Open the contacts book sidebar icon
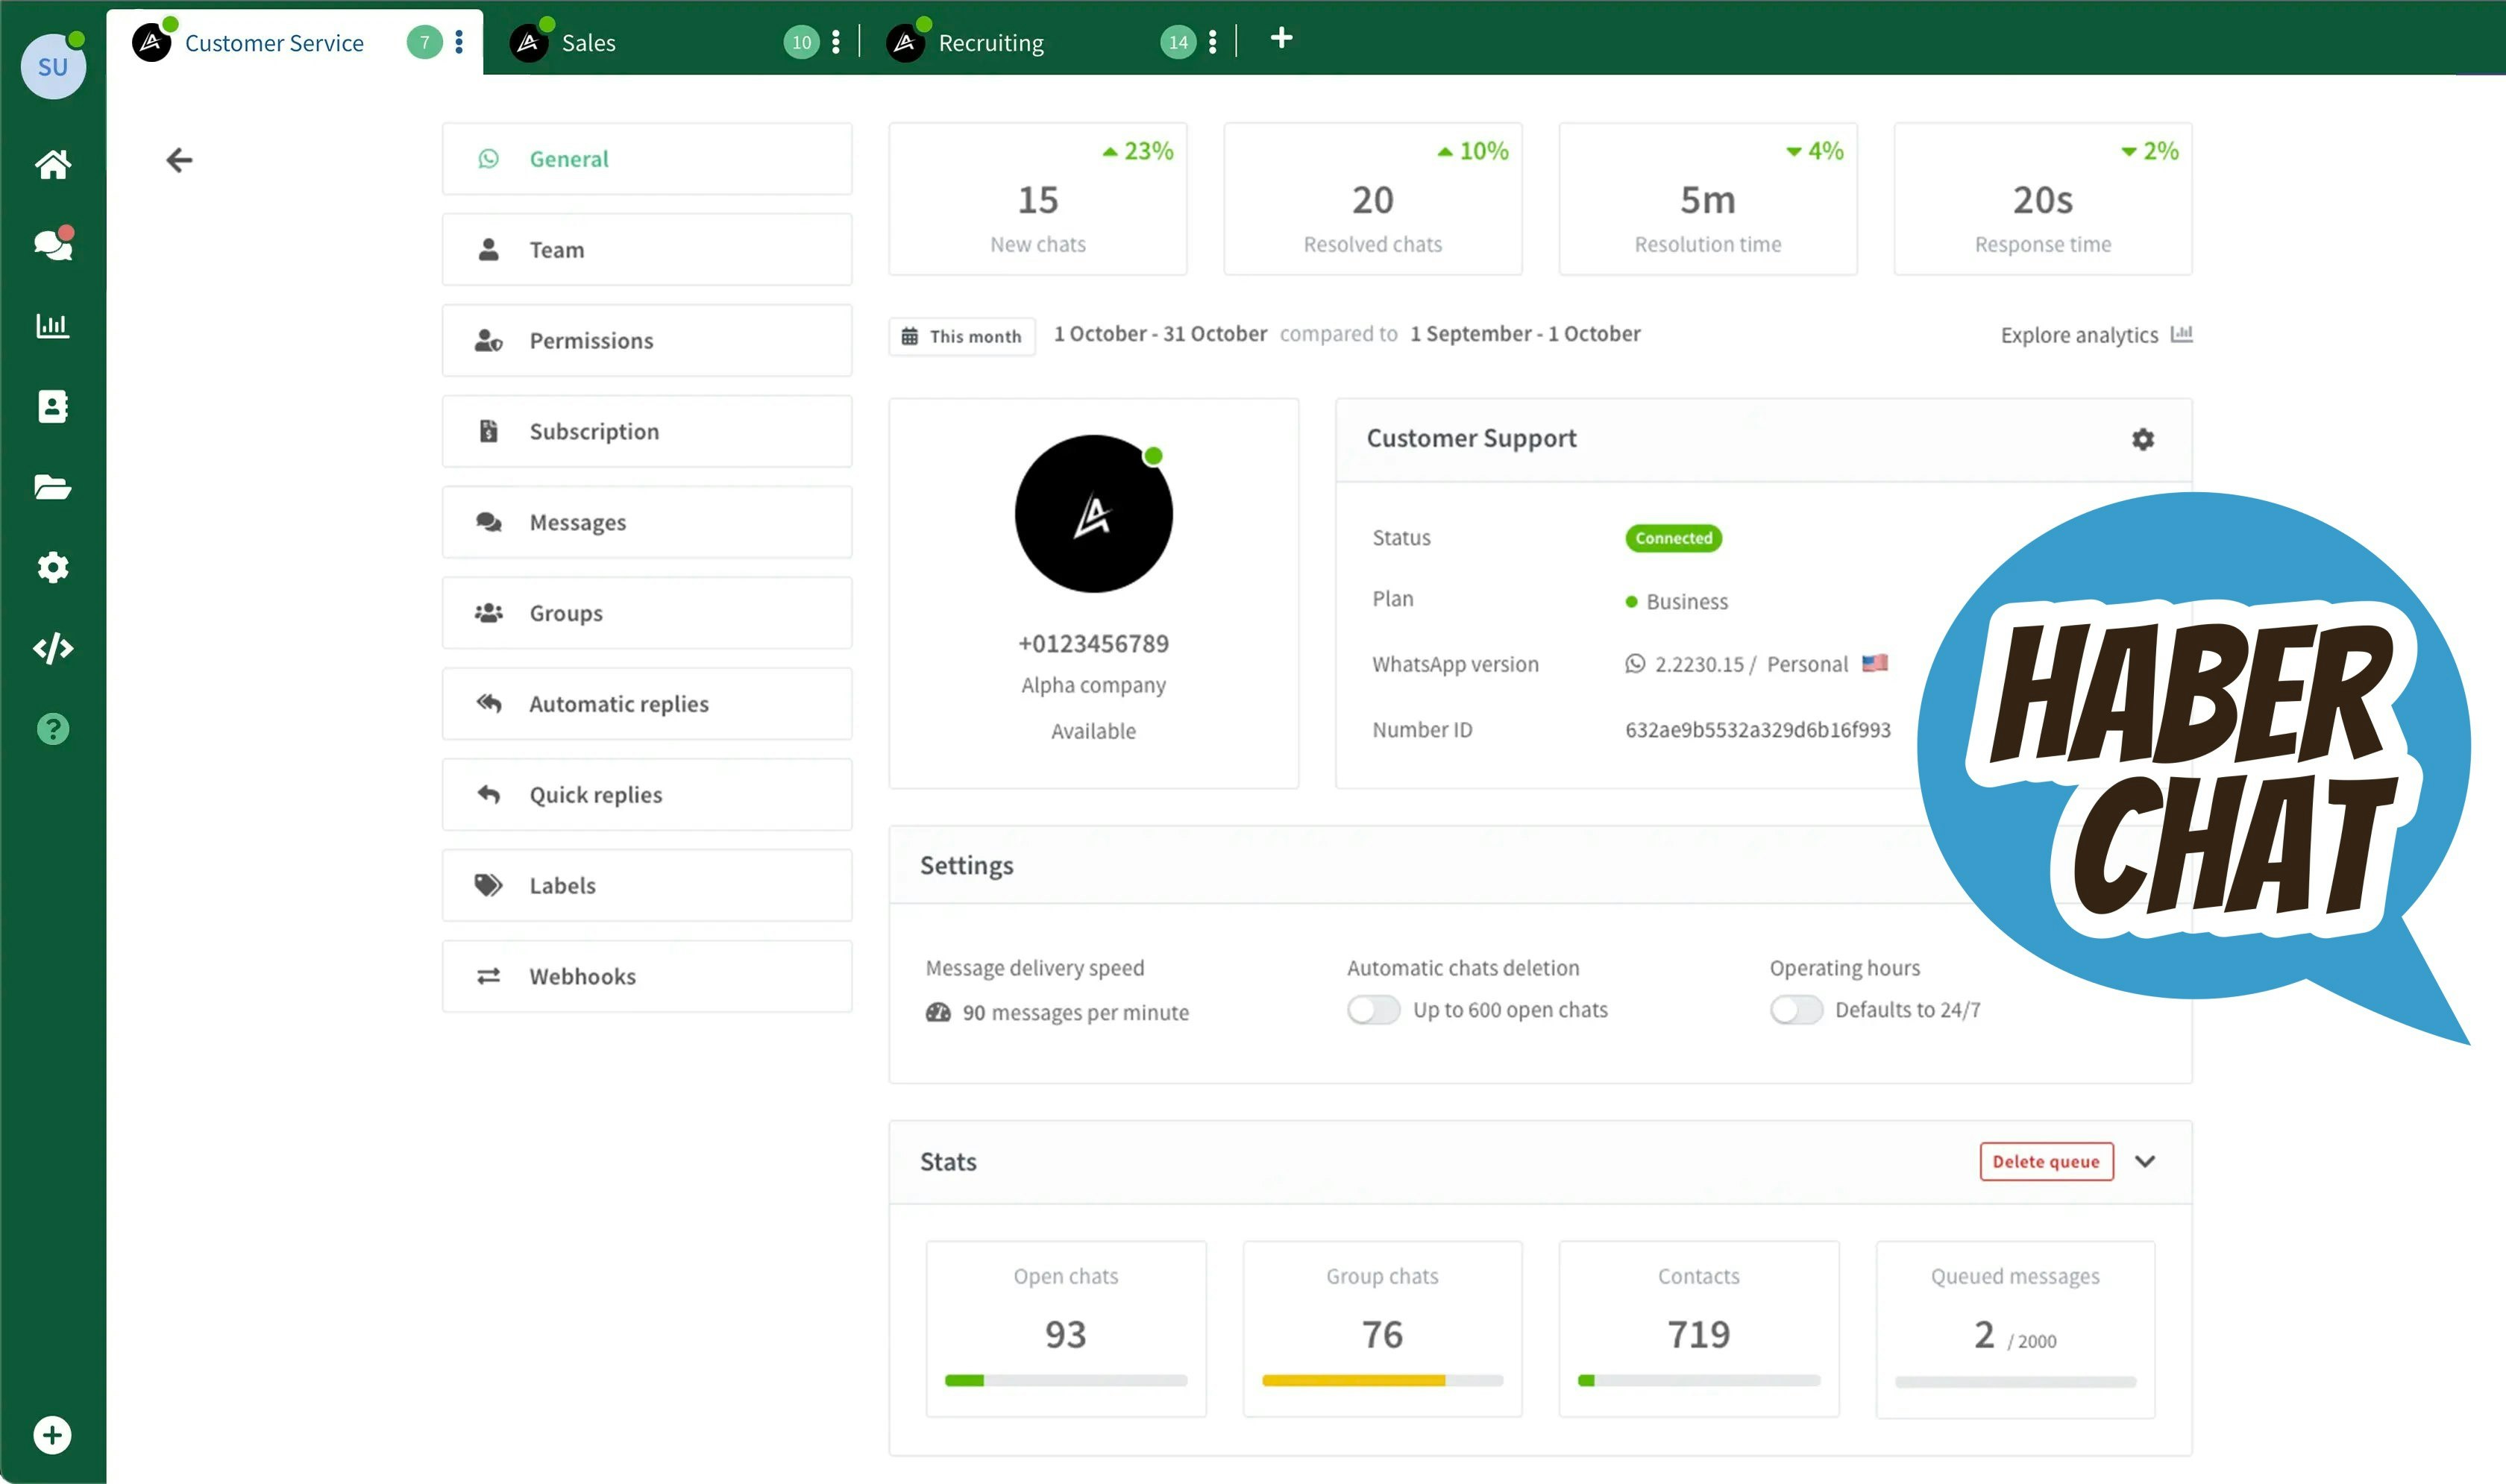2506x1484 pixels. coord(53,406)
